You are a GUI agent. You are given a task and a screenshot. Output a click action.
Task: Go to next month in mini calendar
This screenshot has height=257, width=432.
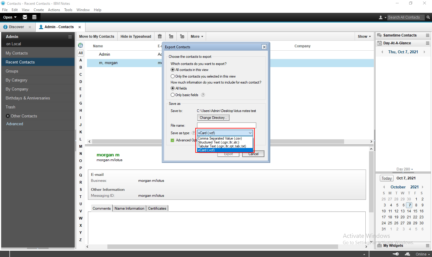tap(422, 187)
